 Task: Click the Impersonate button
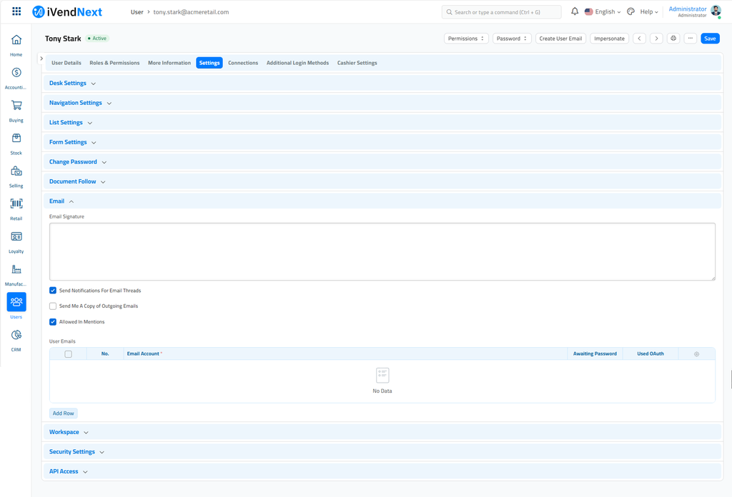(609, 39)
